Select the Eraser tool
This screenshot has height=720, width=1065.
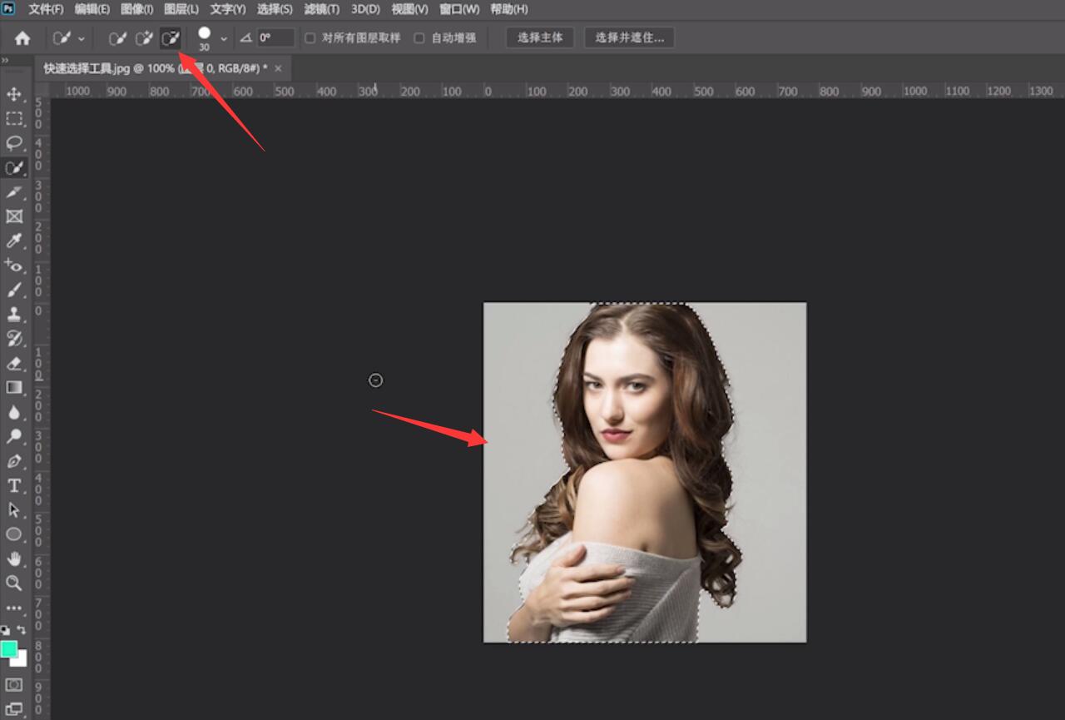pos(14,363)
